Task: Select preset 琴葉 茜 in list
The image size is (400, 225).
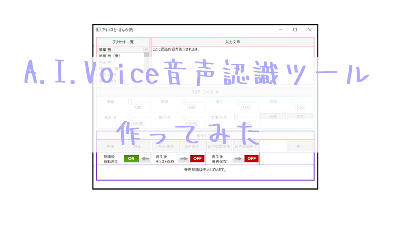Action: pyautogui.click(x=120, y=50)
